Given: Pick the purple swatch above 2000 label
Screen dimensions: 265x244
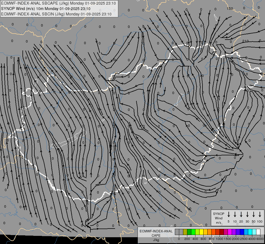Looking at the screenshot, I should pyautogui.click(x=234, y=232).
